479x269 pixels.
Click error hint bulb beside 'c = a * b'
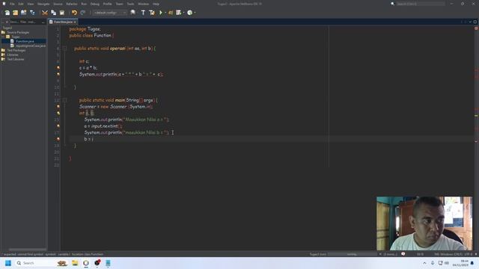coord(58,68)
